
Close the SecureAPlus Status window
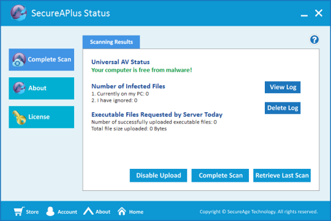[x=319, y=13]
